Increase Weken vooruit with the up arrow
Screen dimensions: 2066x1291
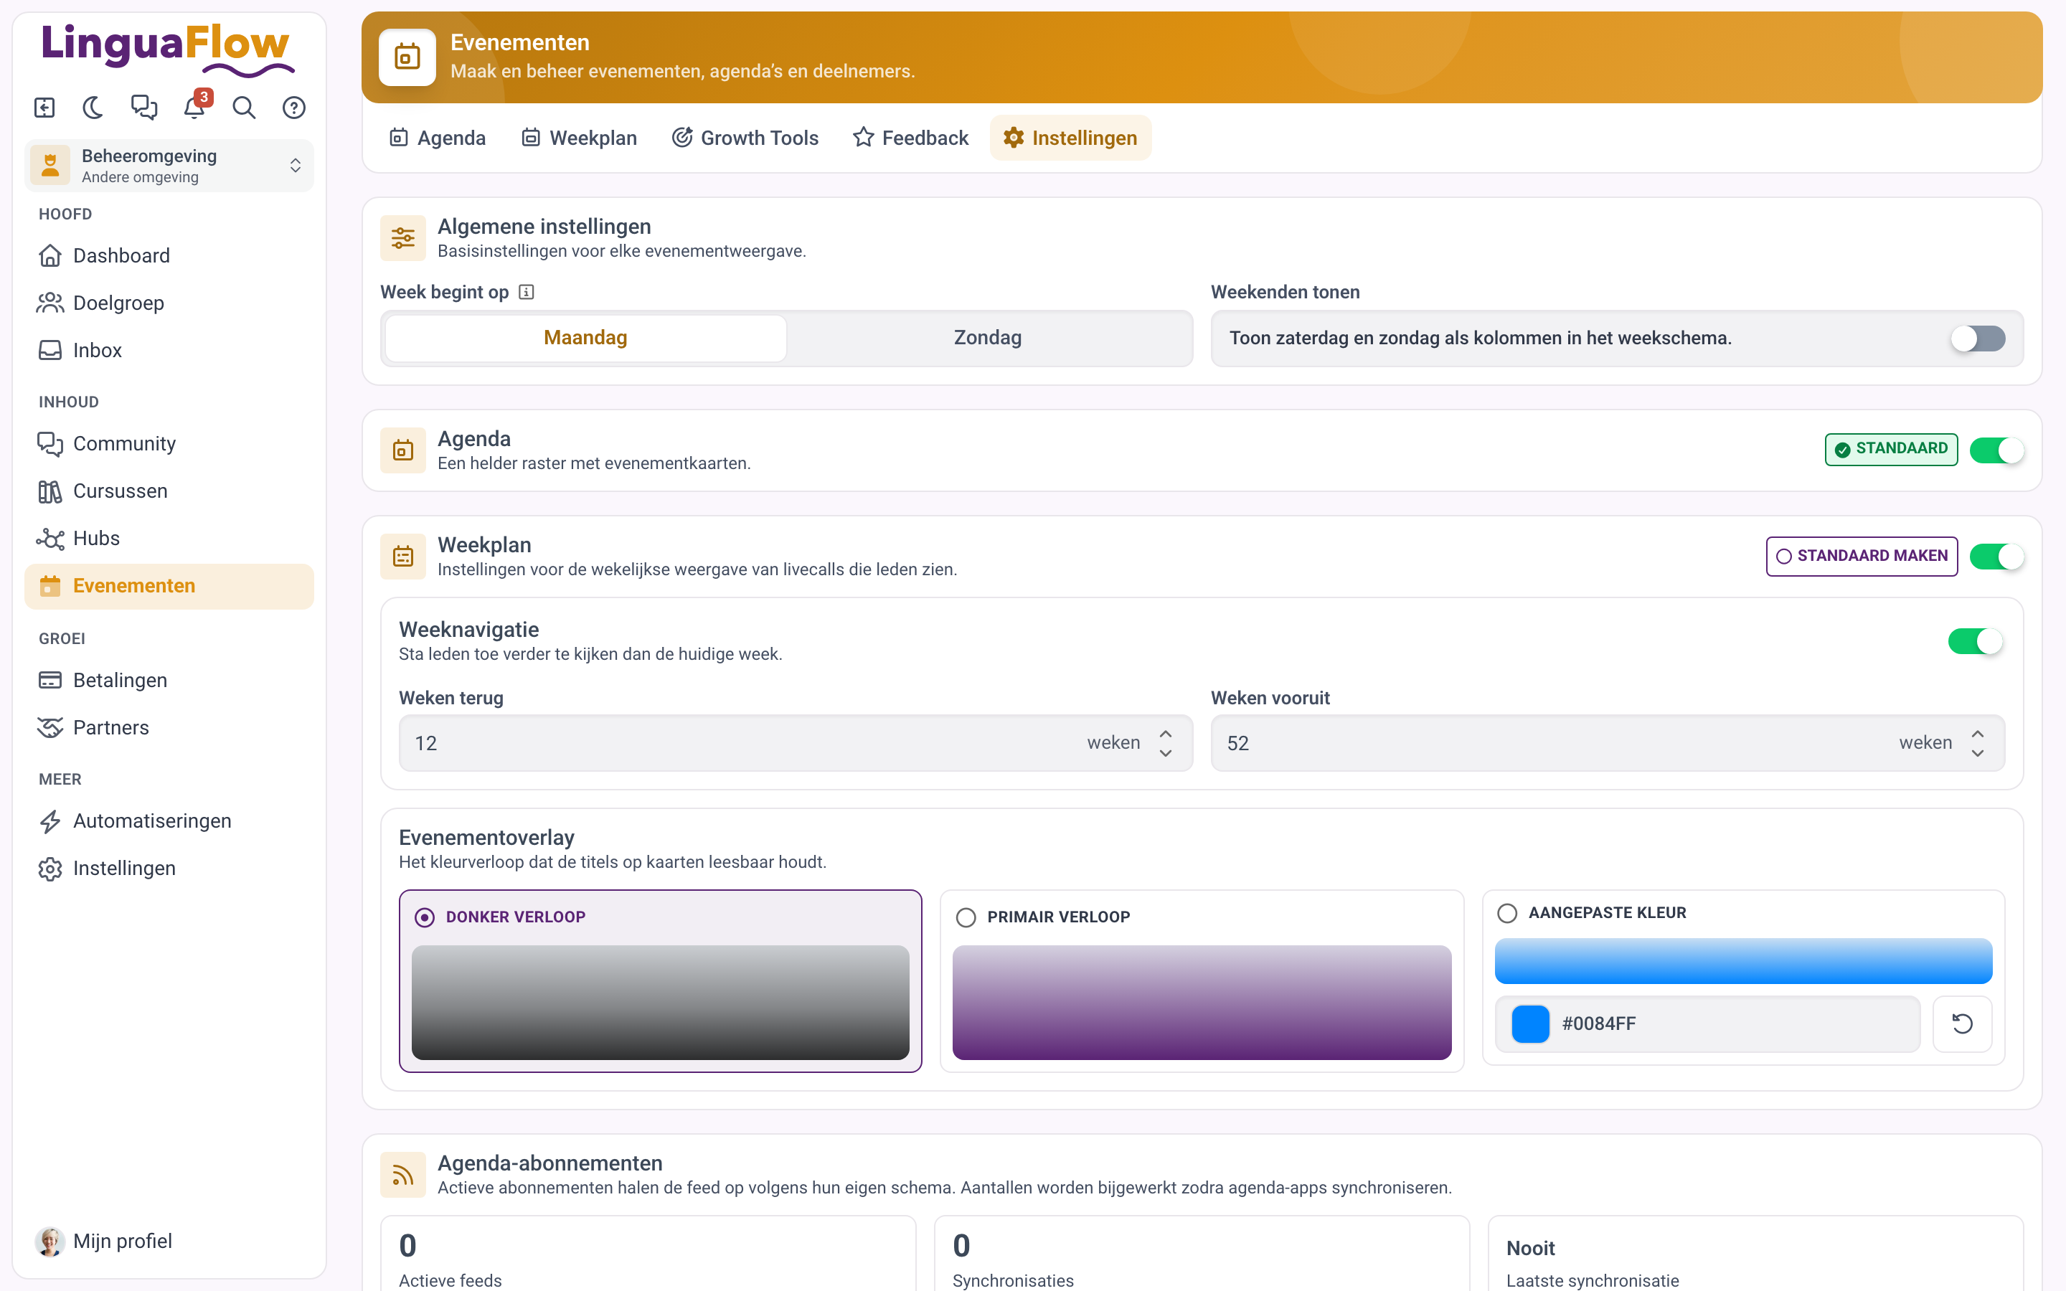point(1977,734)
